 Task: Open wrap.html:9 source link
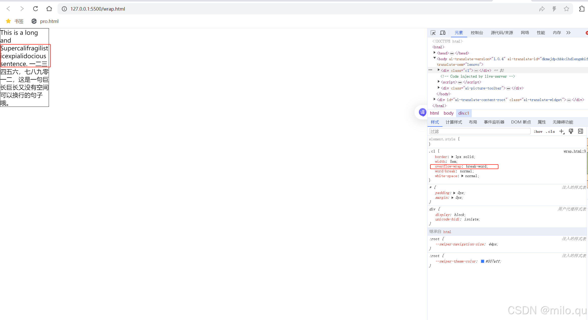[x=575, y=151]
